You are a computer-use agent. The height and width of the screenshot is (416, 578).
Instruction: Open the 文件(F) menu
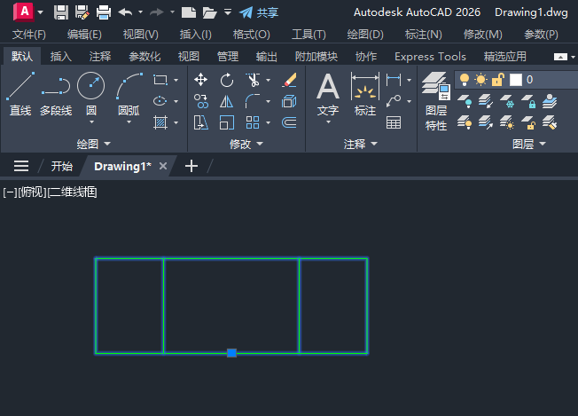pos(29,35)
